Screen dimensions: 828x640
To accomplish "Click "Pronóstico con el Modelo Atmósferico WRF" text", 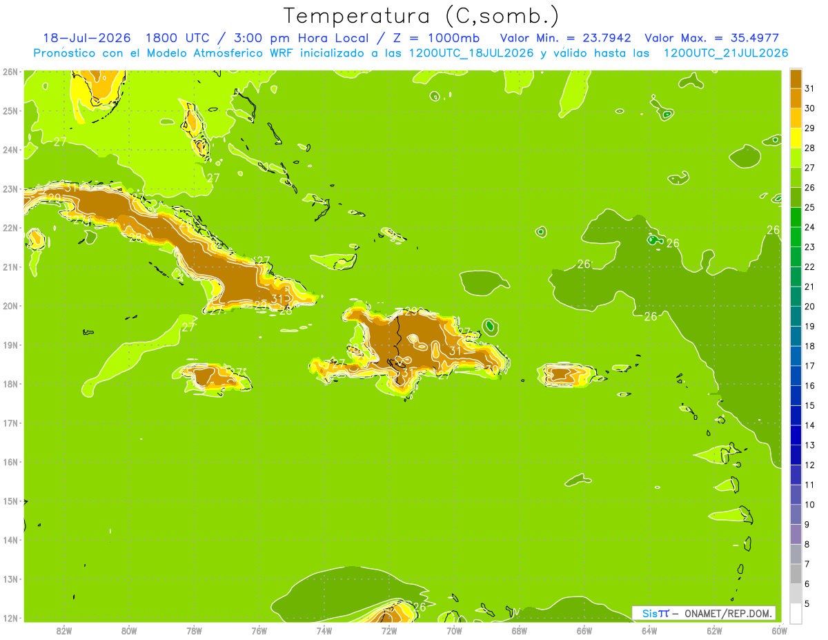I will (x=164, y=53).
